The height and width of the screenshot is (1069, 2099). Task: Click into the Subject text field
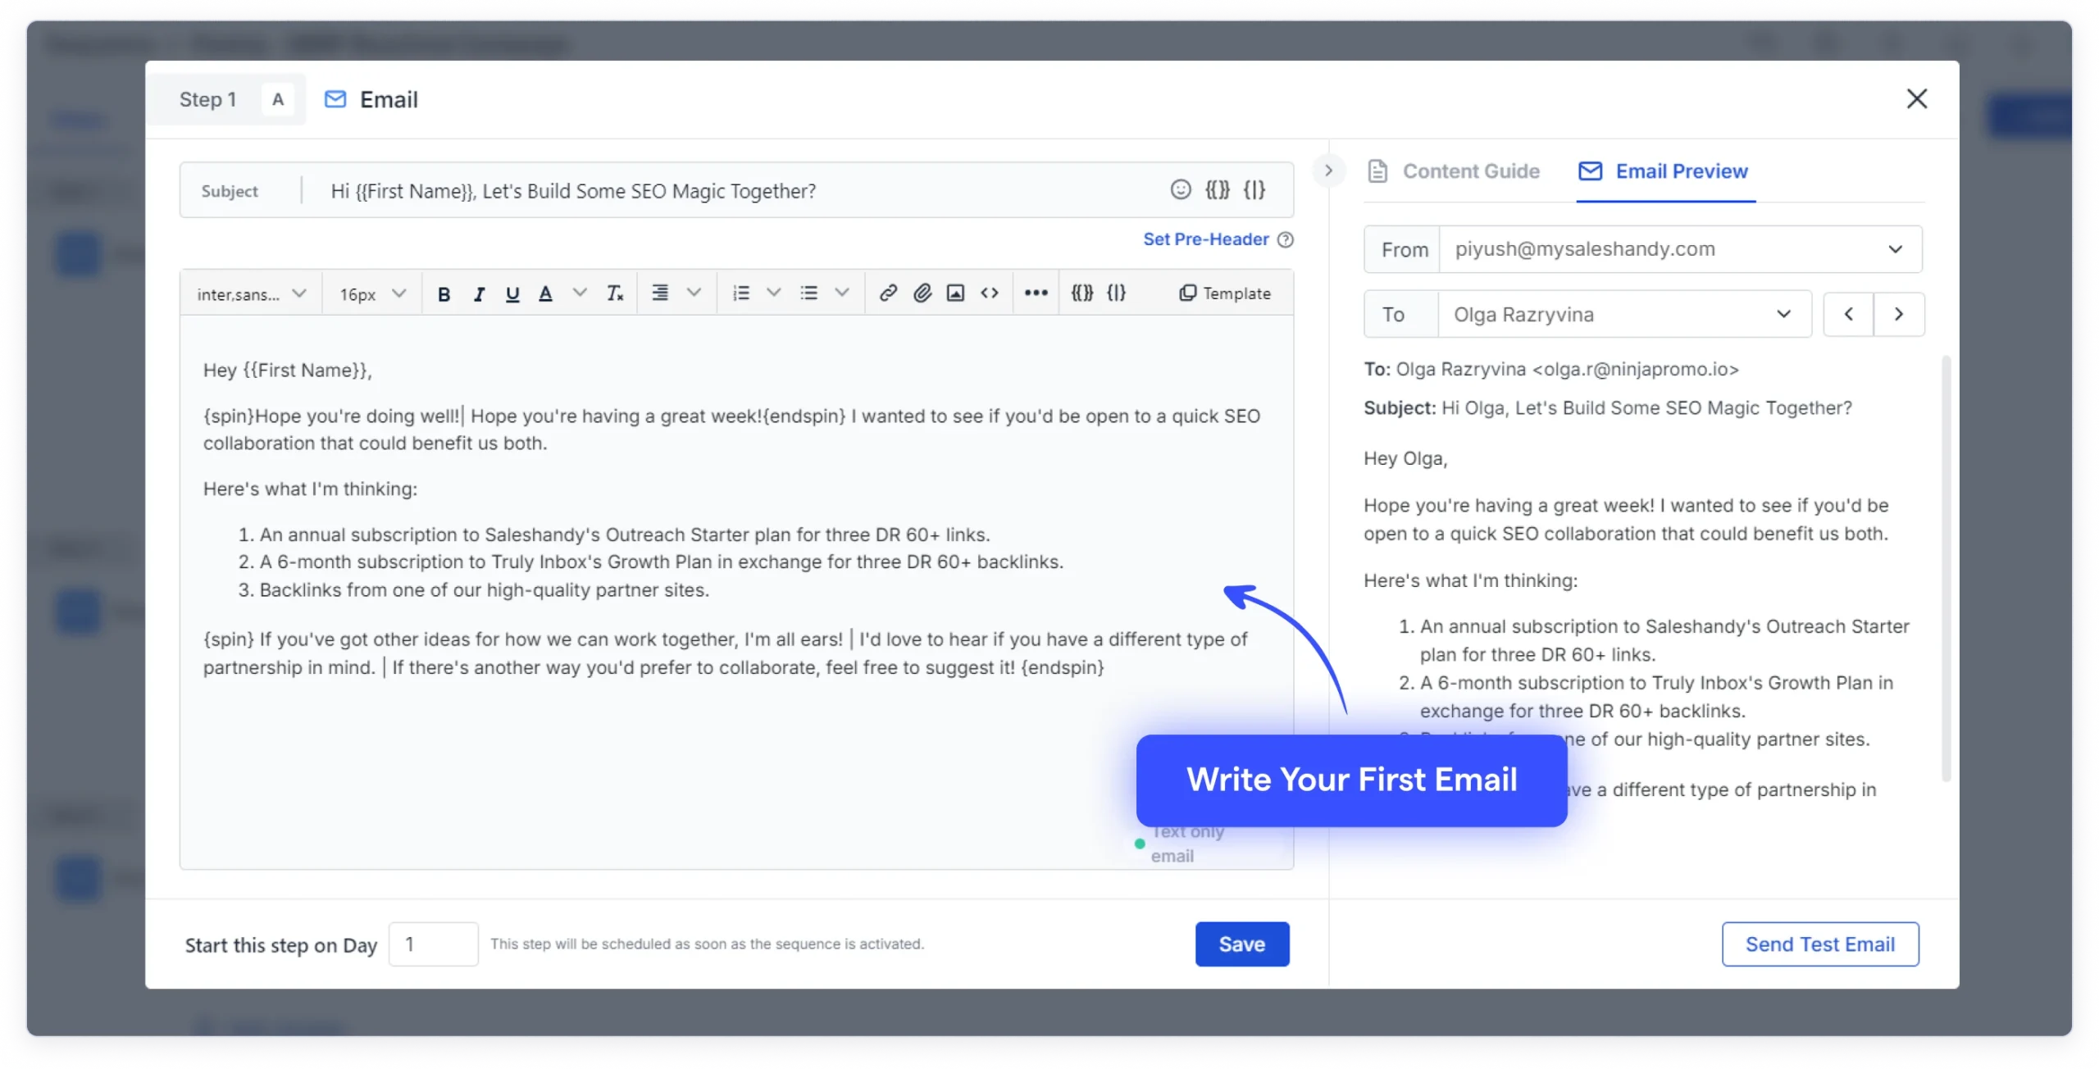(738, 191)
